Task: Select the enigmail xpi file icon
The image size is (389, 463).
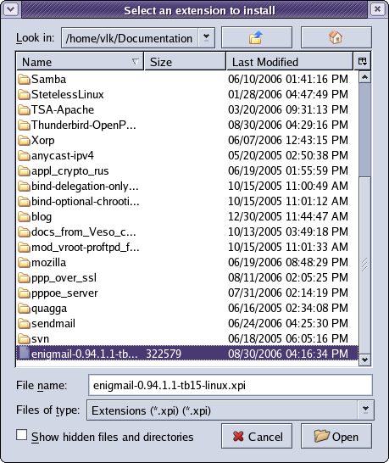Action: [x=25, y=353]
